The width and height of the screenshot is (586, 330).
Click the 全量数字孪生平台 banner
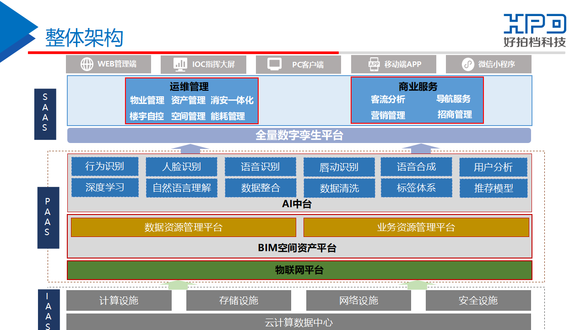(299, 136)
